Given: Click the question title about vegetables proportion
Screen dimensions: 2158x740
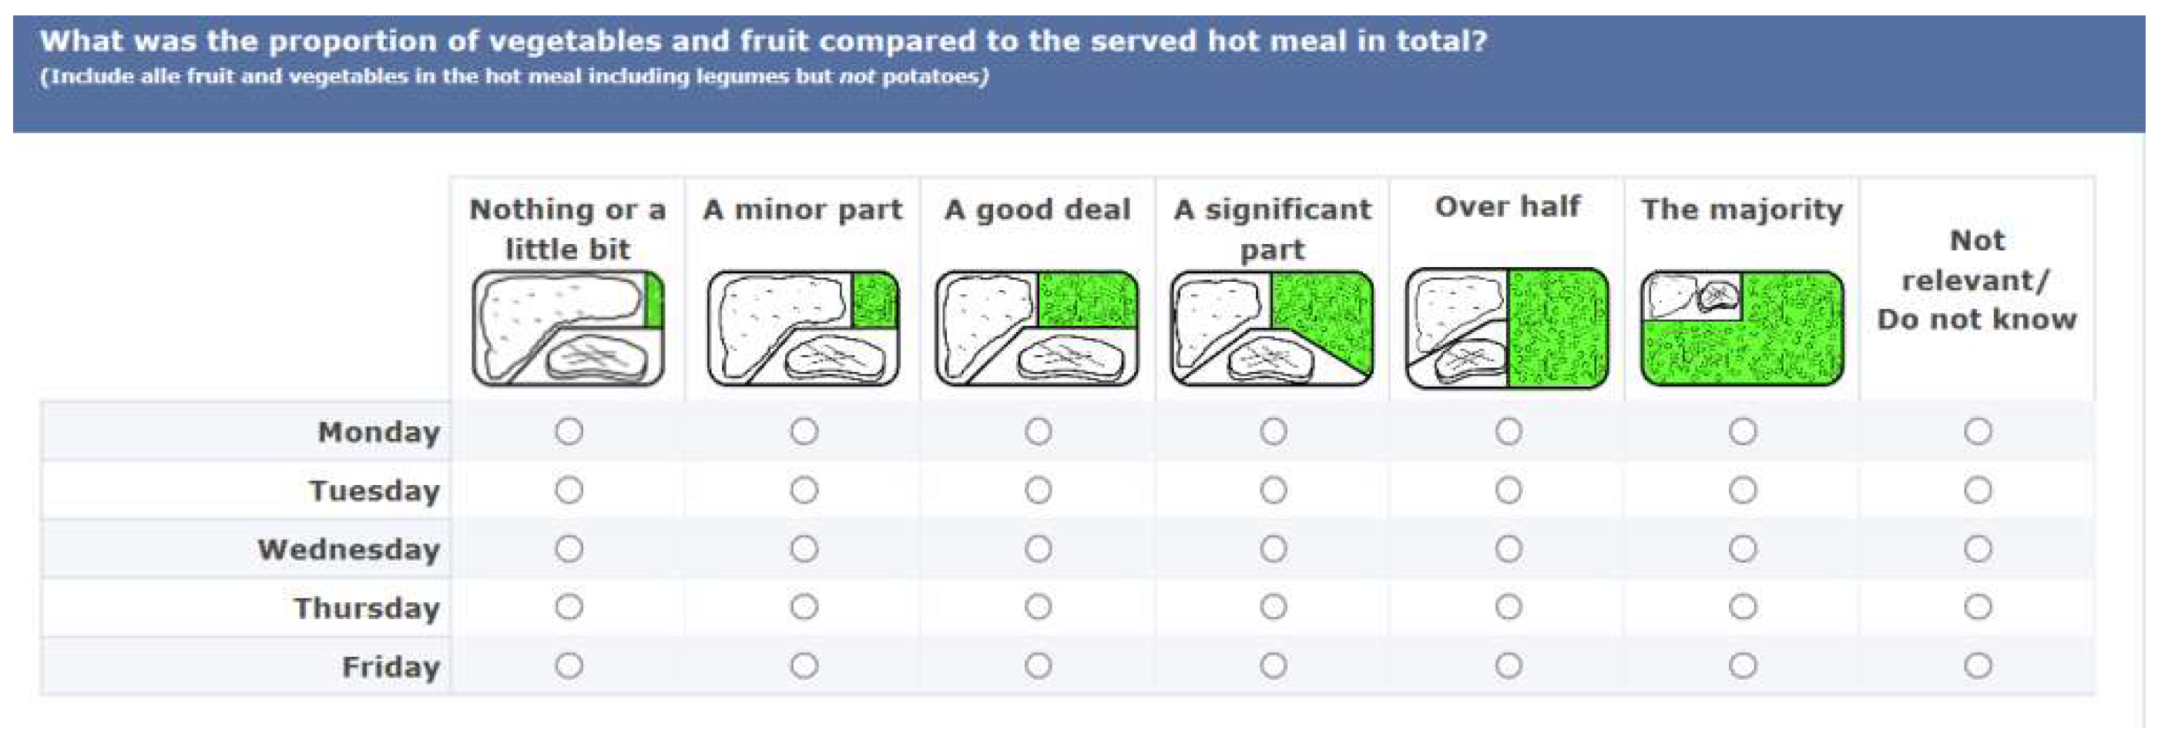Looking at the screenshot, I should pyautogui.click(x=762, y=42).
